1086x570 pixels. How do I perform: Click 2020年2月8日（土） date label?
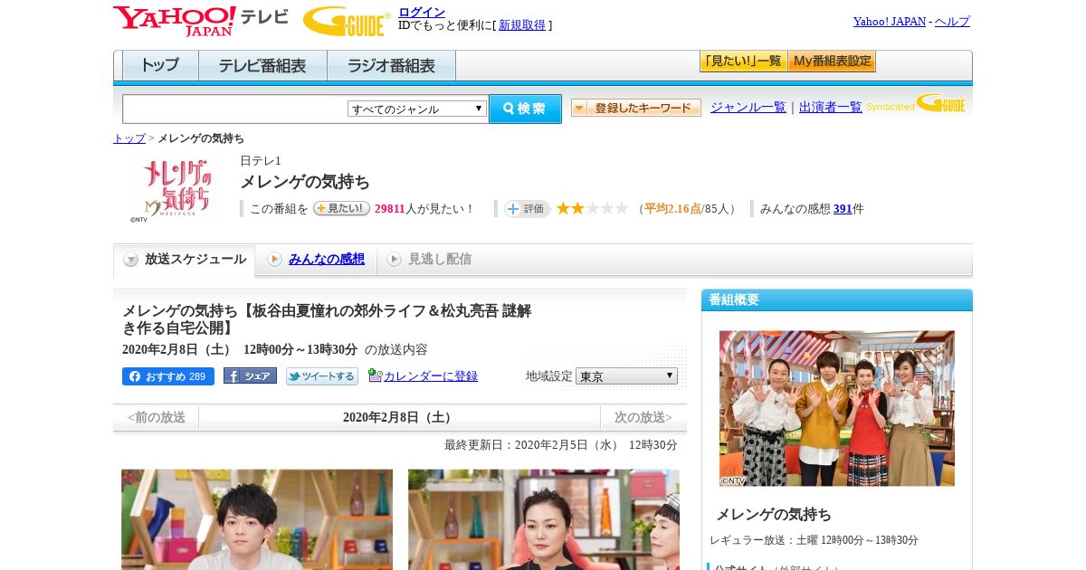pos(399,417)
